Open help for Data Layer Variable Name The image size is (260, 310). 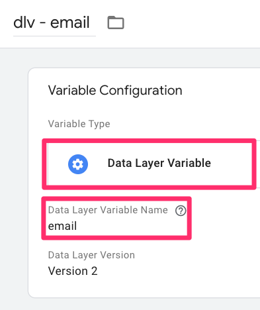pos(181,211)
